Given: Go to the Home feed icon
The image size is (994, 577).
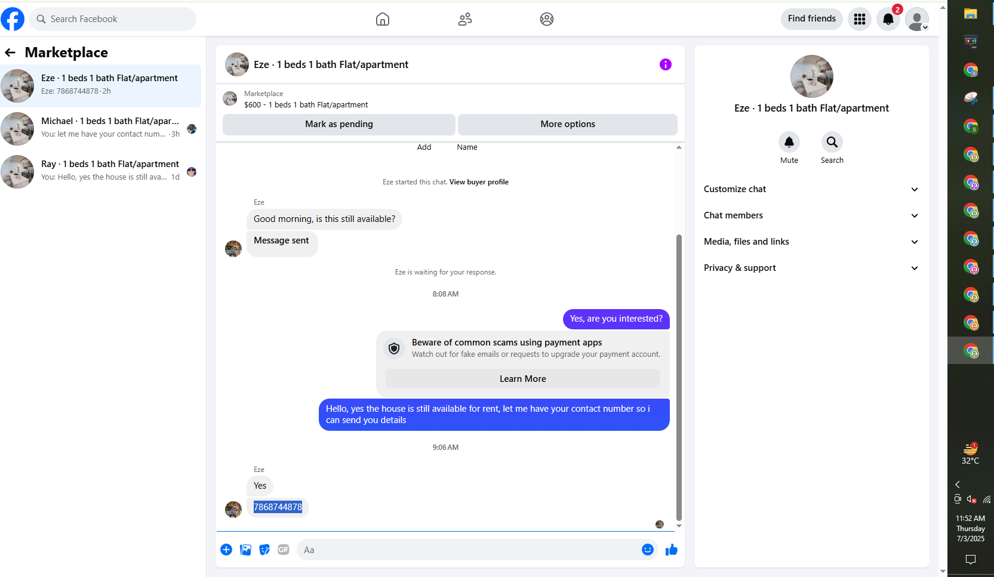Looking at the screenshot, I should pos(383,19).
